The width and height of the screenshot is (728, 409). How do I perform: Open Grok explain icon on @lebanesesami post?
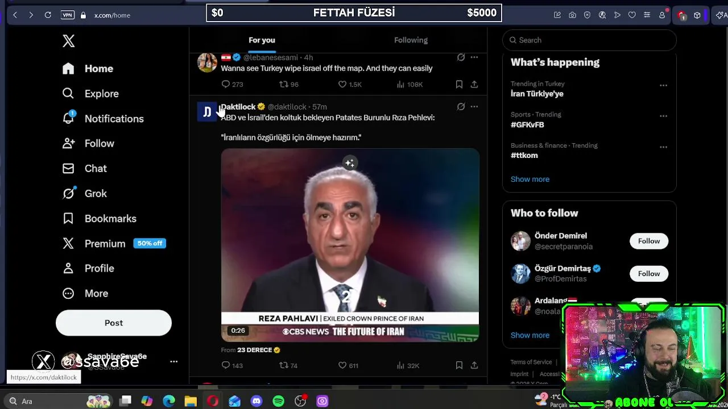coord(461,57)
